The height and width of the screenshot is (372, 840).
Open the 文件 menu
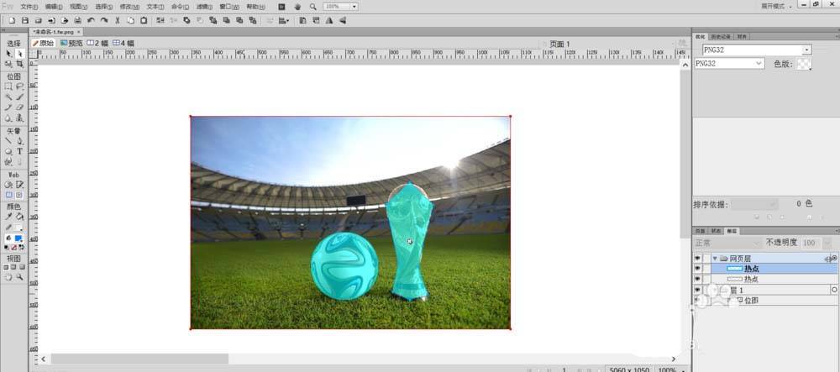point(29,6)
